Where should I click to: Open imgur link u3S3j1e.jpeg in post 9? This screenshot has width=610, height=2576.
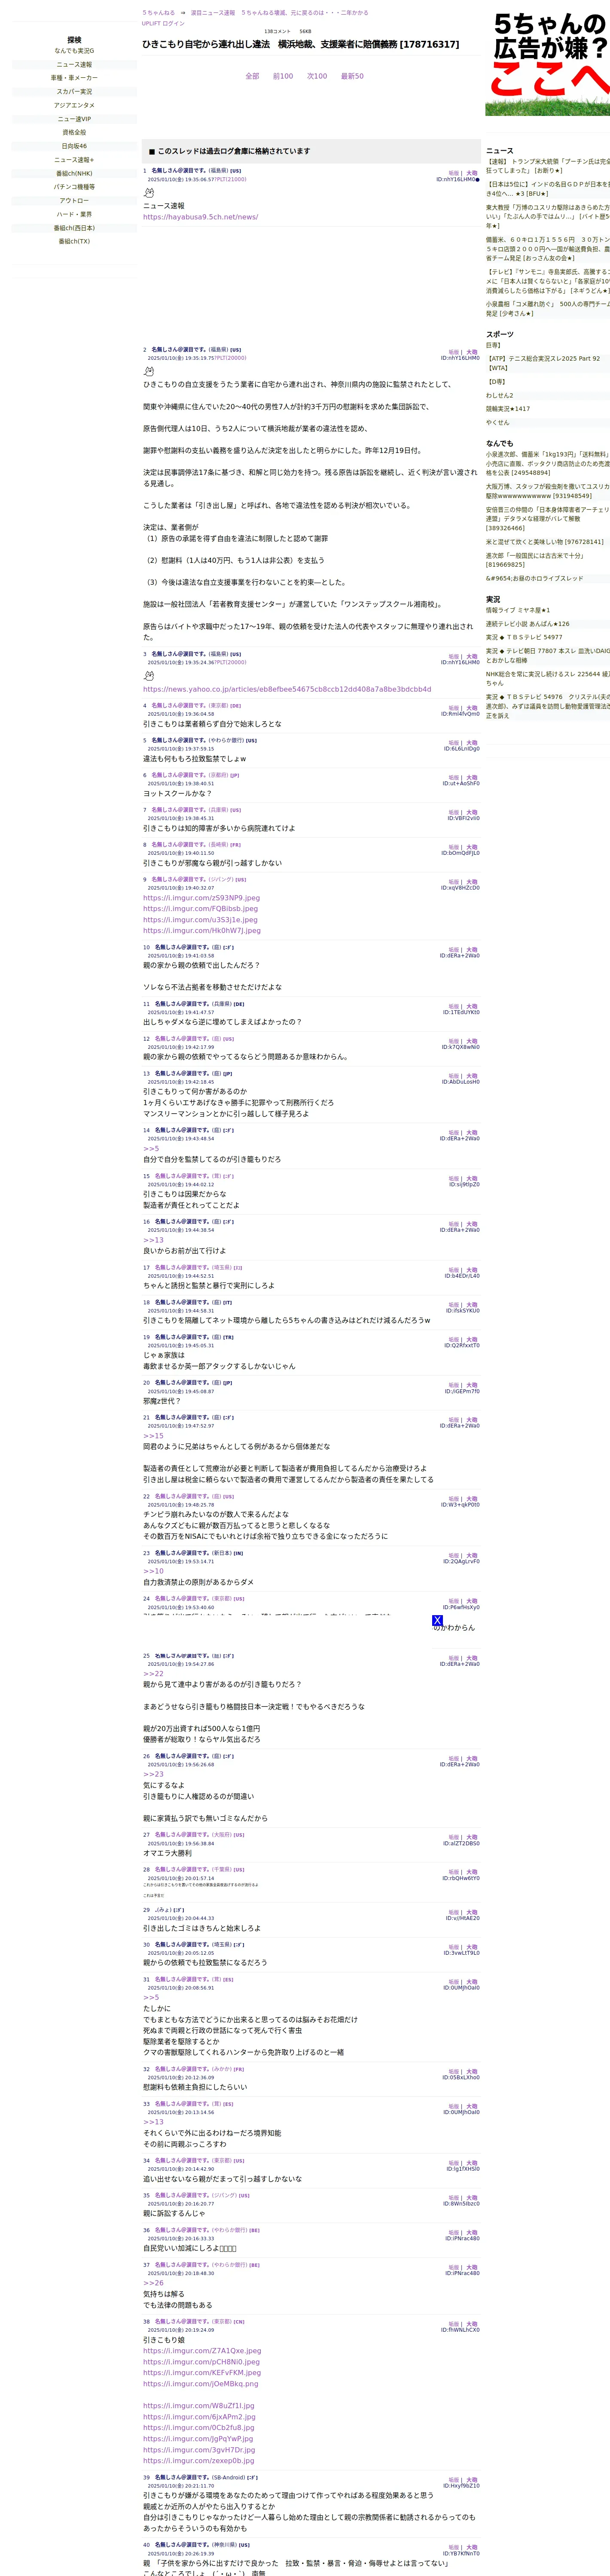click(x=200, y=920)
